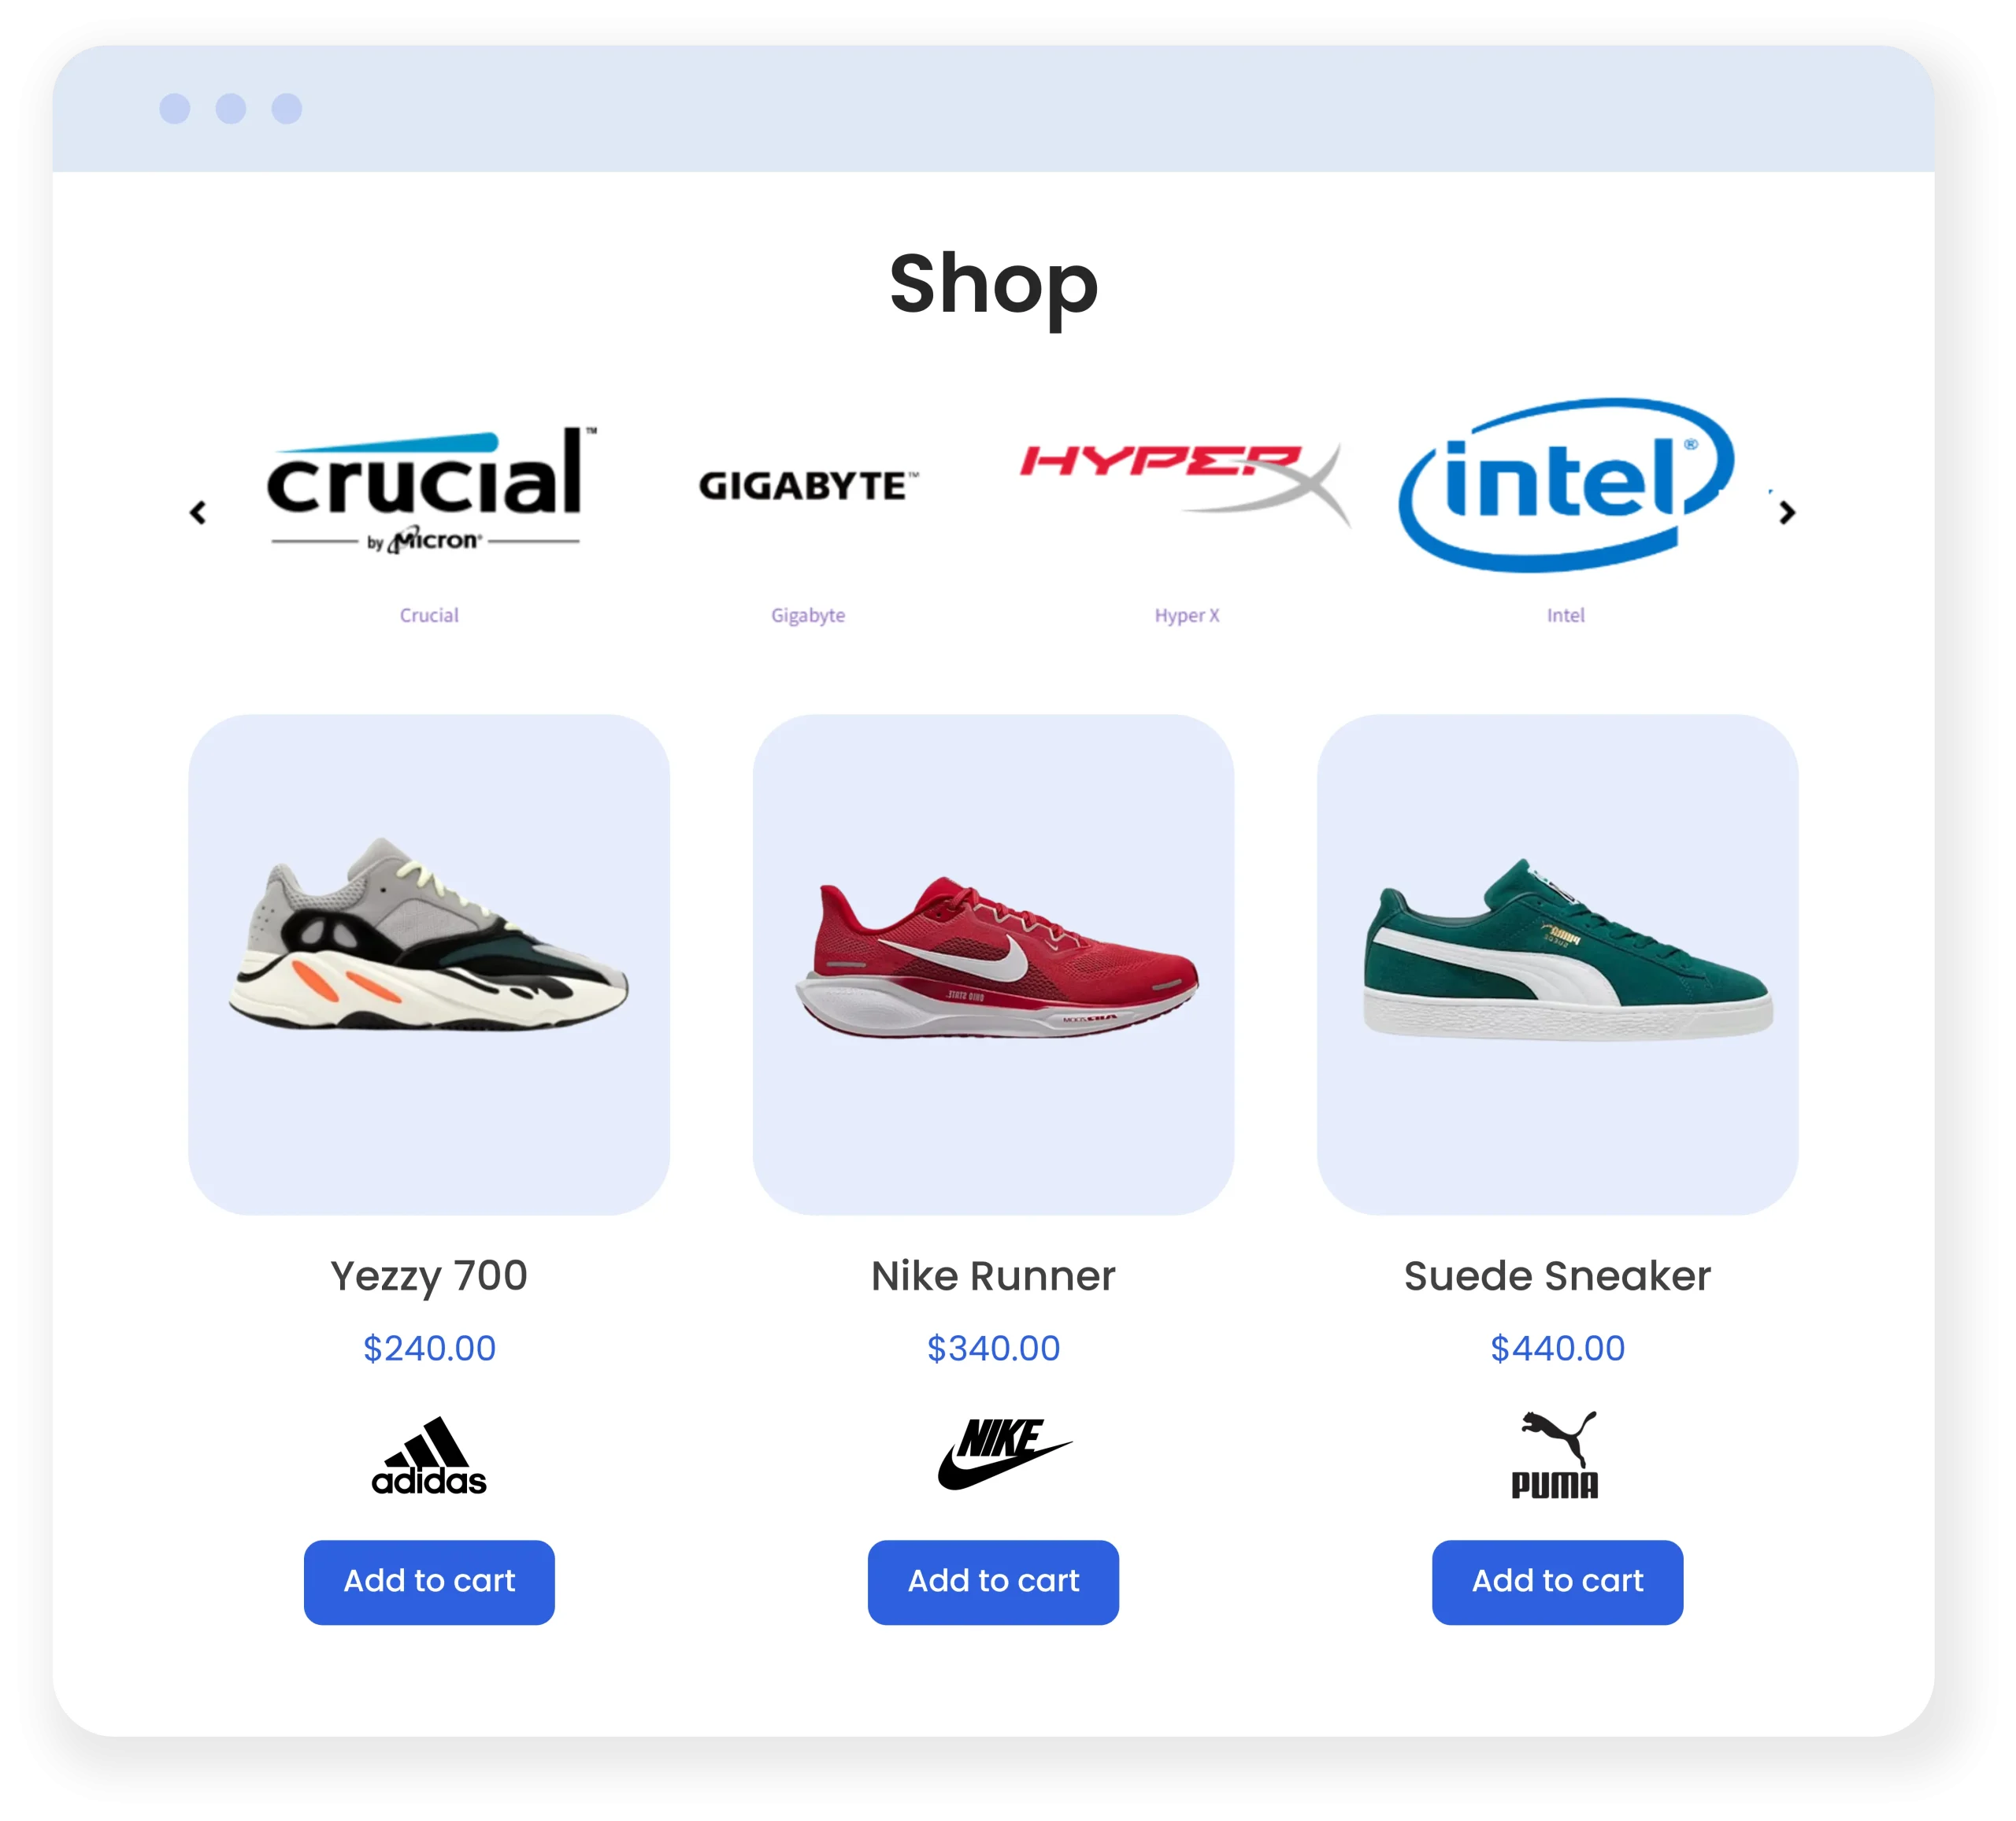Open the green Suede Sneaker image
Screen dimensions: 2016x1821
[x=1557, y=964]
